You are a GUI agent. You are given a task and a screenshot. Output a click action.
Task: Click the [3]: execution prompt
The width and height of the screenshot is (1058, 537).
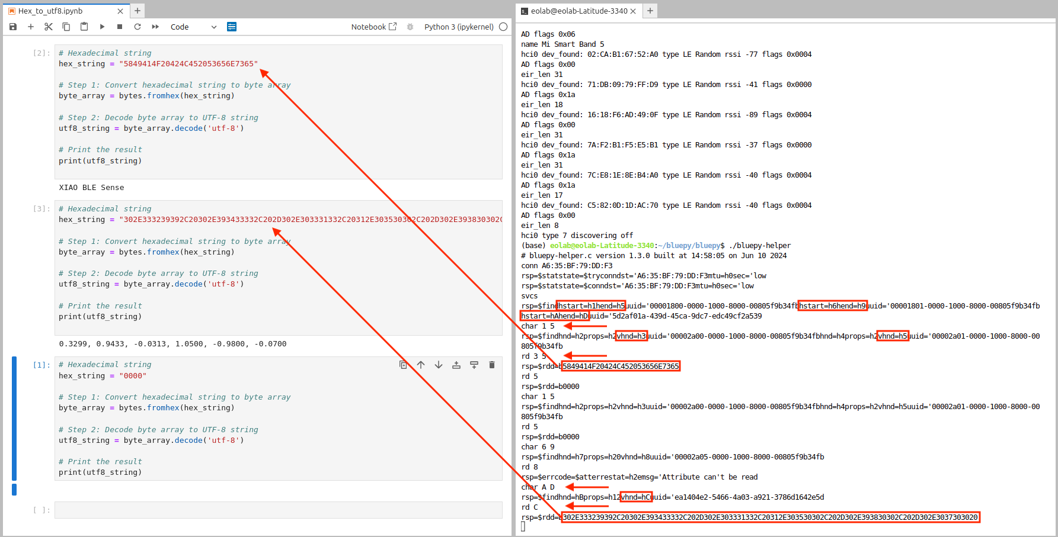(x=41, y=209)
